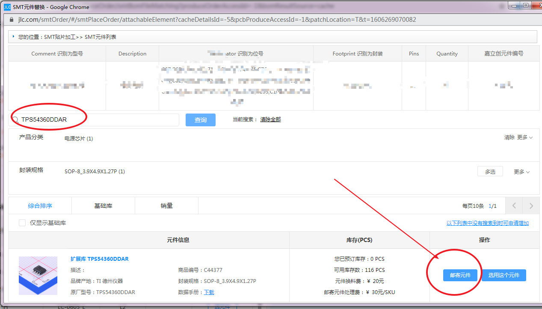
Task: Switch to 基础库 tab
Action: tap(103, 206)
